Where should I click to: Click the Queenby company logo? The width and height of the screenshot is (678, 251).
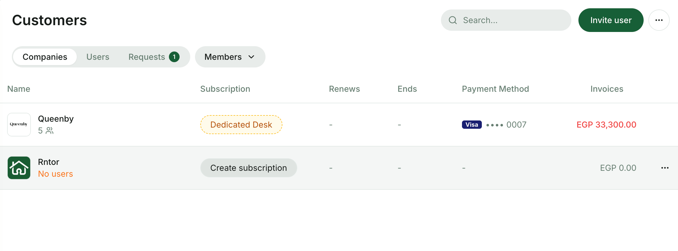pyautogui.click(x=19, y=125)
